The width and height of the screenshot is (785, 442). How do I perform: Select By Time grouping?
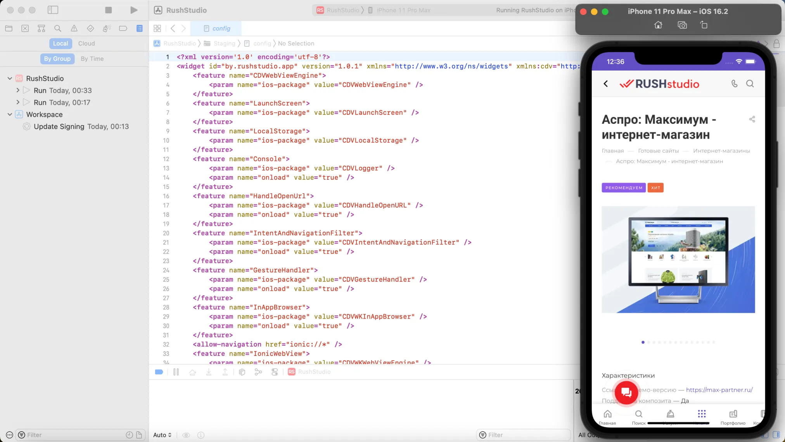[x=92, y=59]
